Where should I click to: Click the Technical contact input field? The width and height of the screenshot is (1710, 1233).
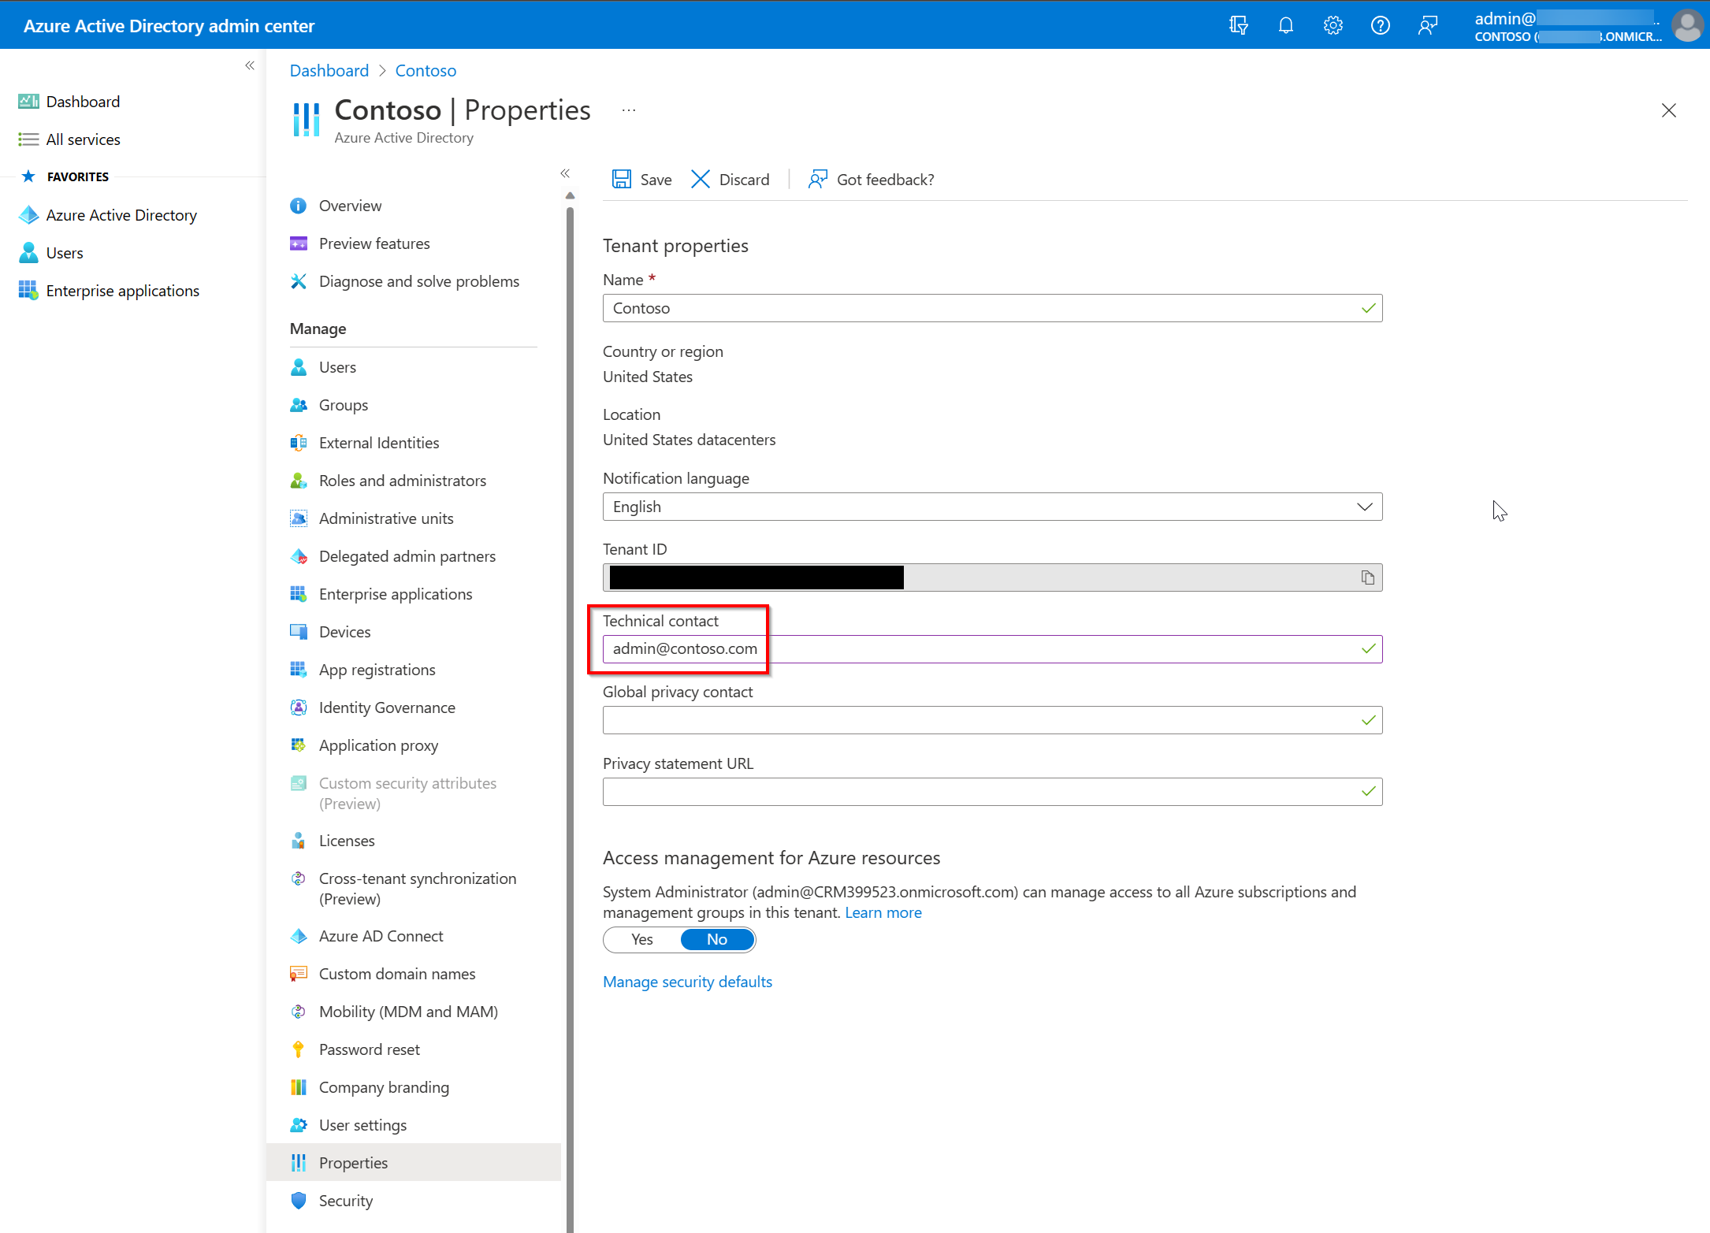click(x=993, y=649)
